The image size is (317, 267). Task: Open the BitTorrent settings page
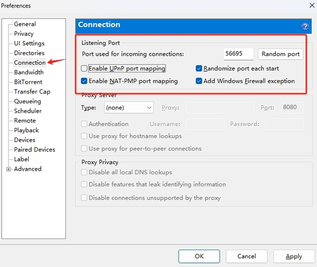[27, 82]
